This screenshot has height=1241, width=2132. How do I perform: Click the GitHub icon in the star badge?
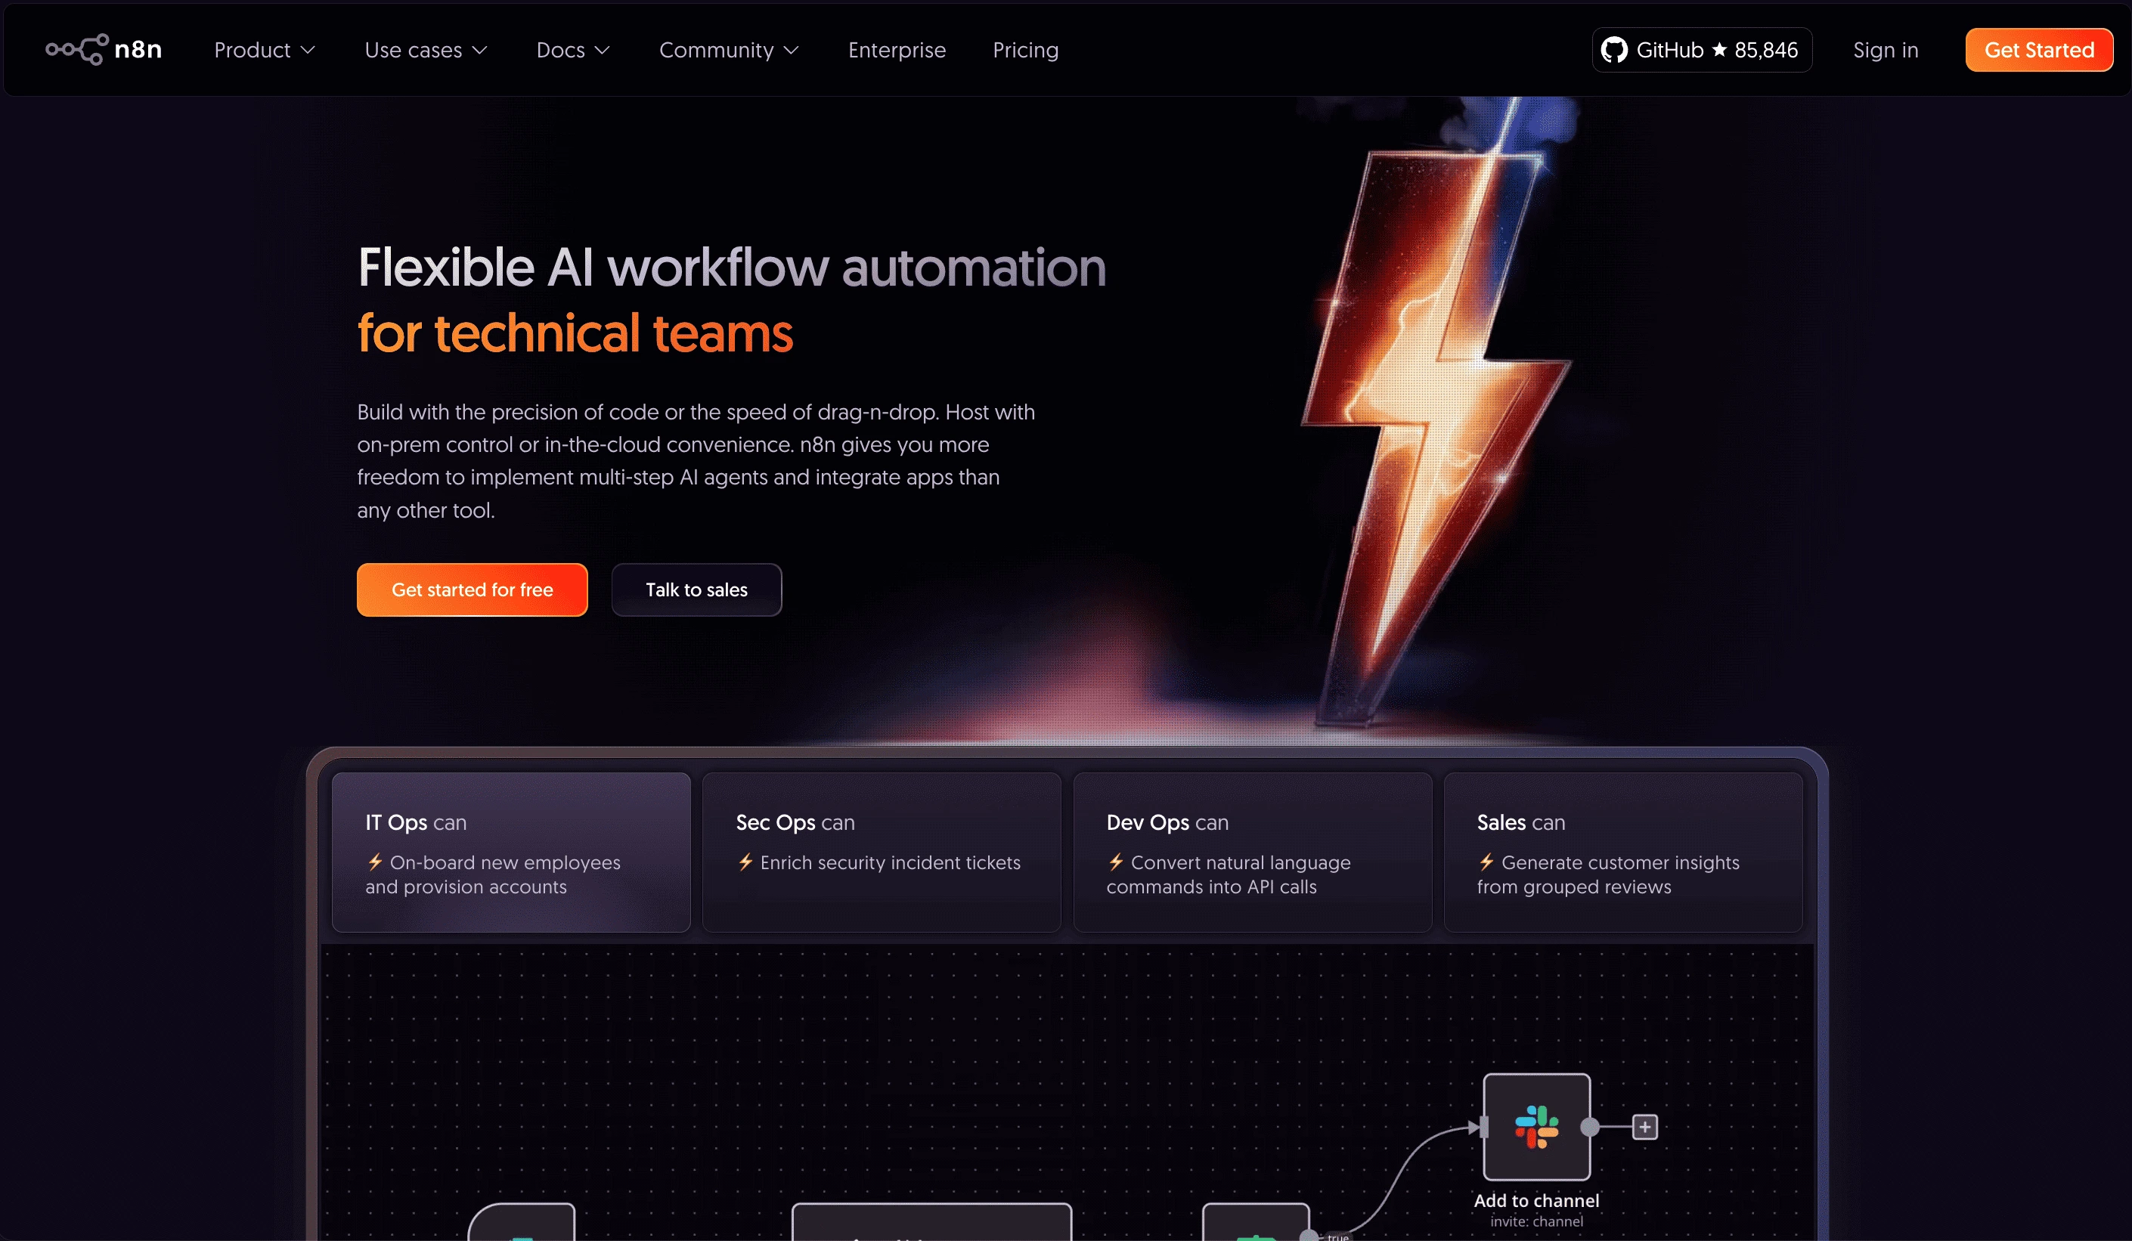(x=1615, y=49)
